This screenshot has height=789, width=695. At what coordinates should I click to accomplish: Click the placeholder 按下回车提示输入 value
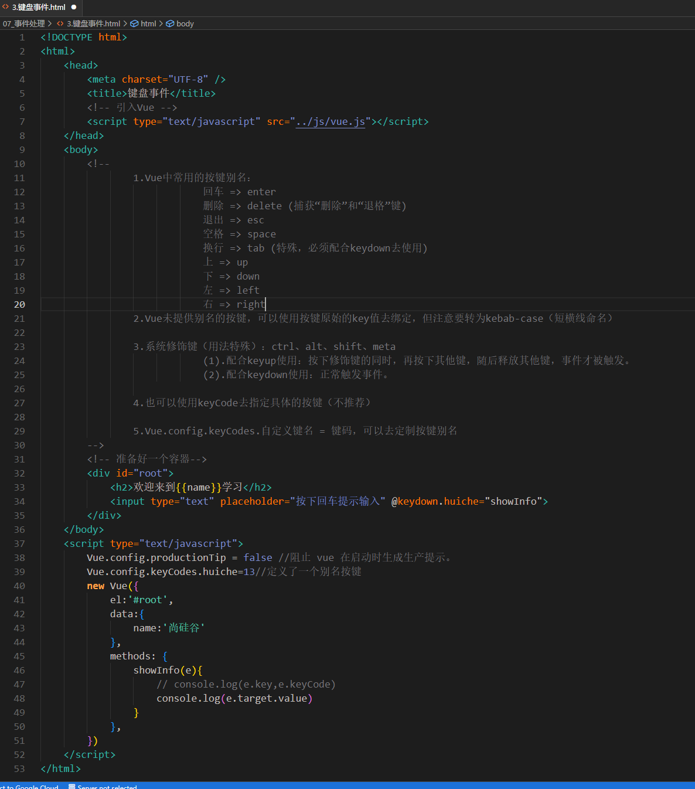(x=338, y=501)
